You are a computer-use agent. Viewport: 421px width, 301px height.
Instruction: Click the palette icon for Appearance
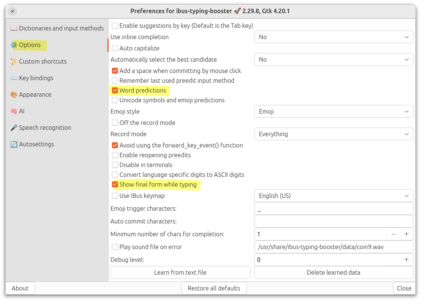[x=14, y=95]
